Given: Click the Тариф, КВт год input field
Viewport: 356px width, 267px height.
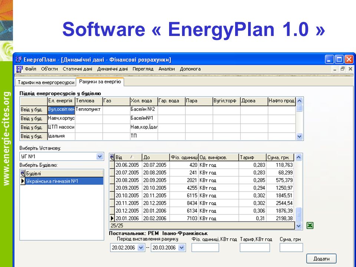Looking at the screenshot, I should click(x=255, y=247).
